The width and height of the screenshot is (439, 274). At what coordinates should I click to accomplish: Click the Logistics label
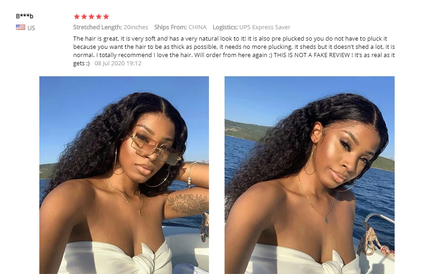225,27
